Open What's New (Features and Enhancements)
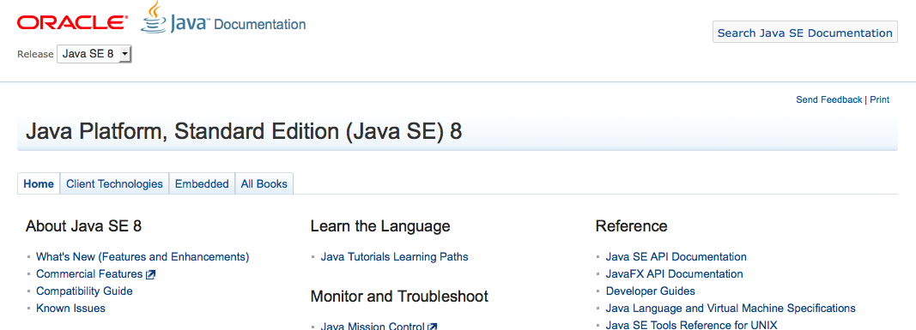The height and width of the screenshot is (330, 916). click(143, 256)
